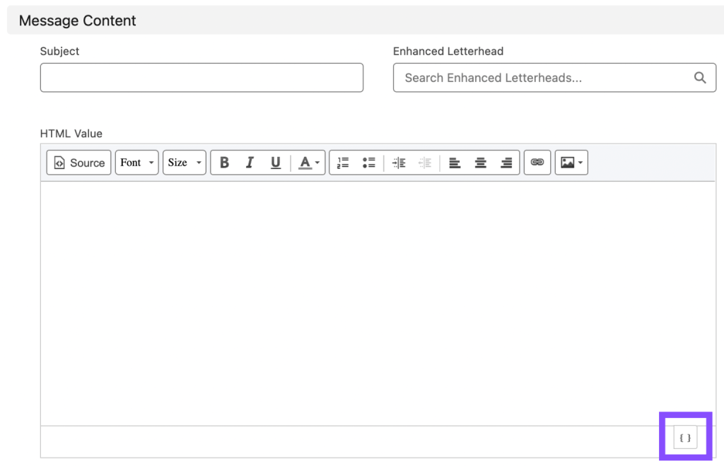Align text to the center
The image size is (724, 466).
[x=480, y=162]
